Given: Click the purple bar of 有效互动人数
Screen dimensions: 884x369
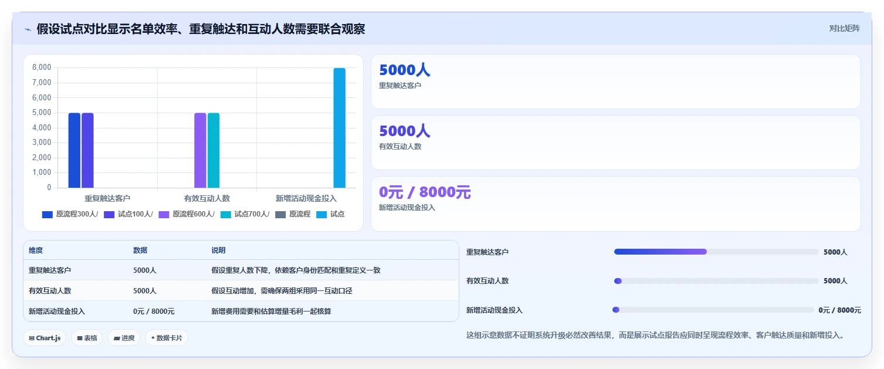Looking at the screenshot, I should (x=200, y=150).
